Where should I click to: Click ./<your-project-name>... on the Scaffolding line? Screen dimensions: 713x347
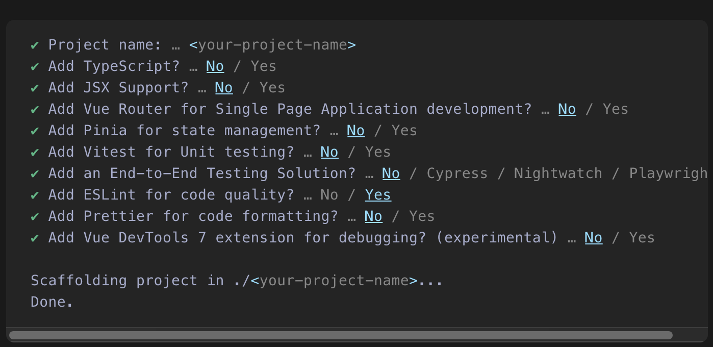pos(338,281)
